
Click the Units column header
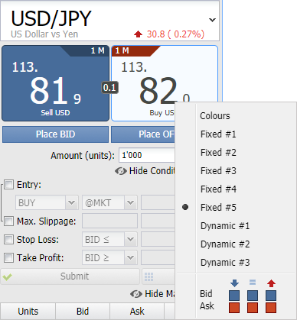click(28, 311)
